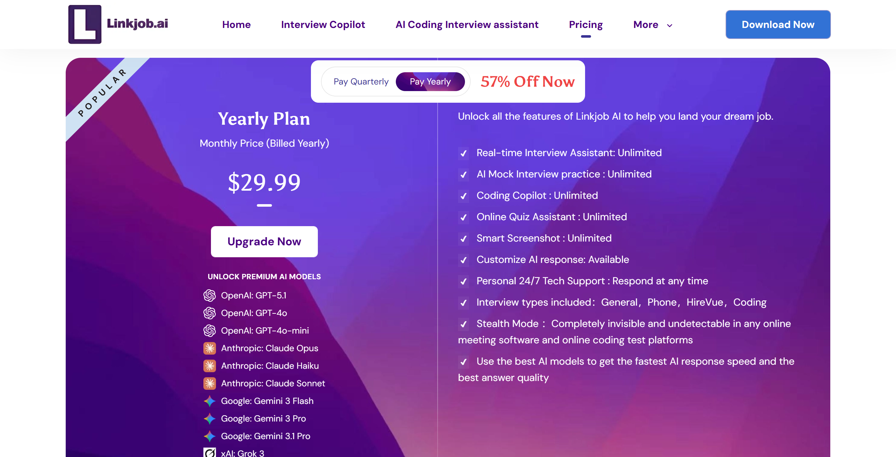Click the OpenAI GPT-4o model icon
The width and height of the screenshot is (896, 457).
(209, 313)
